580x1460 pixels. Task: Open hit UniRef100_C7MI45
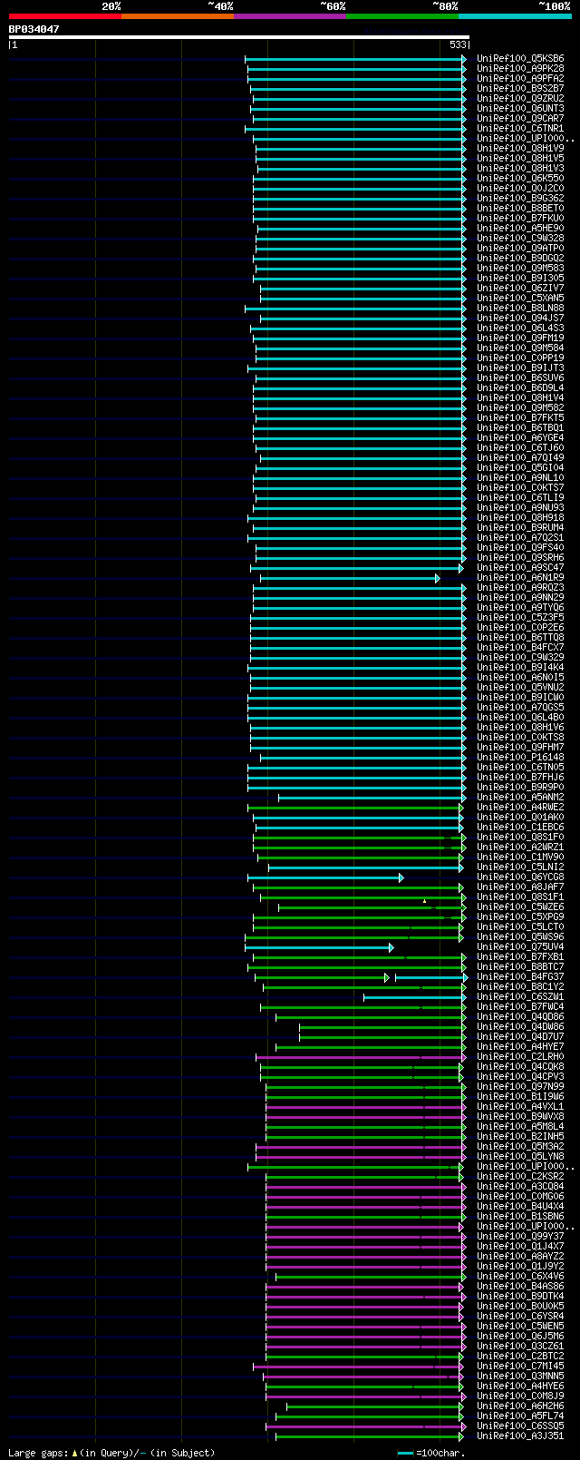coord(520,1367)
